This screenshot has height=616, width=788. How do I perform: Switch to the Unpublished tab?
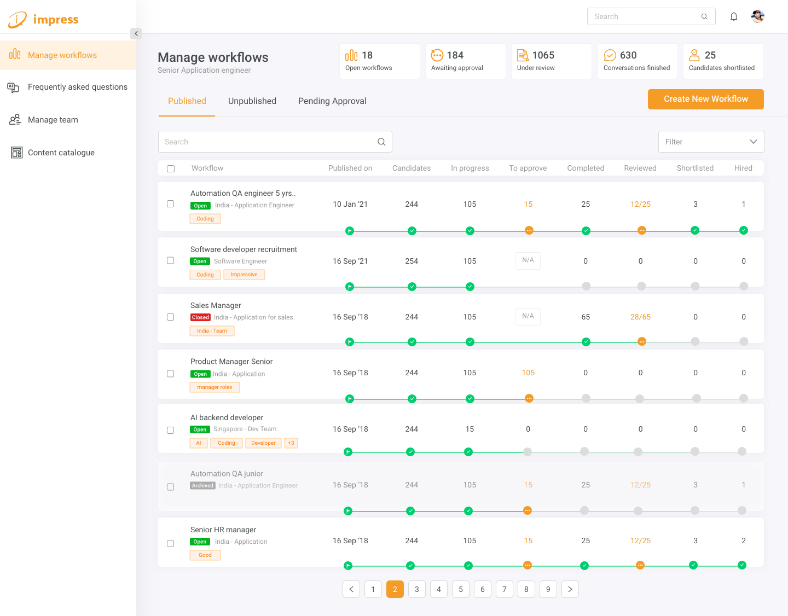252,101
